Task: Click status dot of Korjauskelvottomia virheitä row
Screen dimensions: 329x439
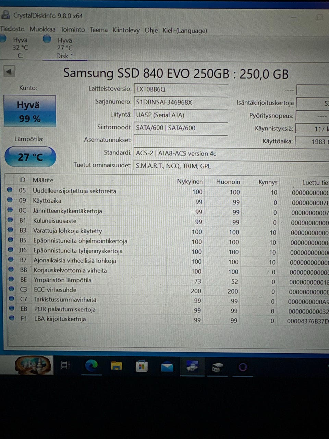Action: pos(11,269)
